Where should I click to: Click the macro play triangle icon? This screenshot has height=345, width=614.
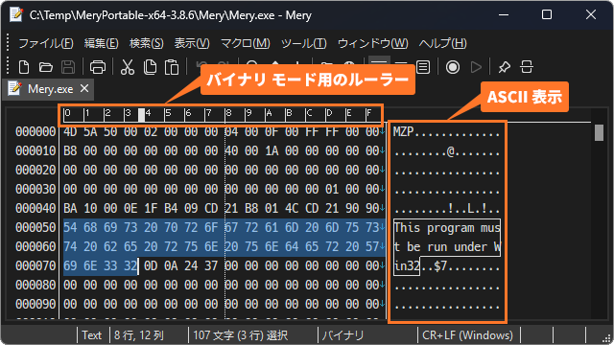coord(476,67)
